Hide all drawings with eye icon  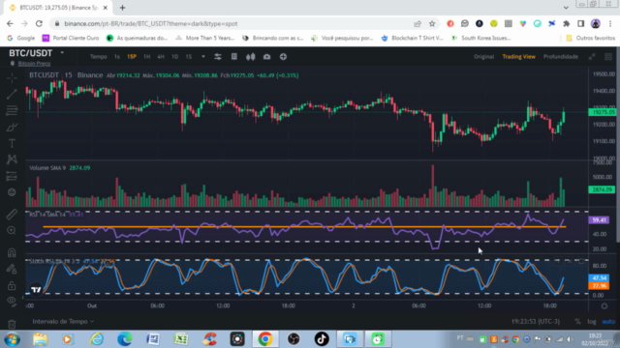[12, 301]
